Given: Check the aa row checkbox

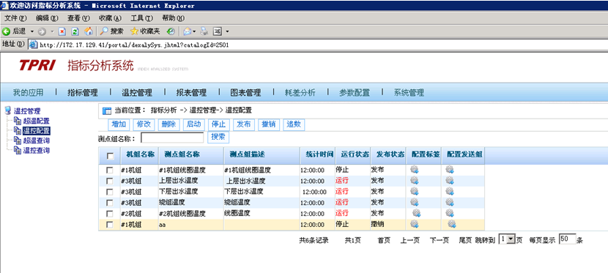Looking at the screenshot, I should tap(110, 225).
